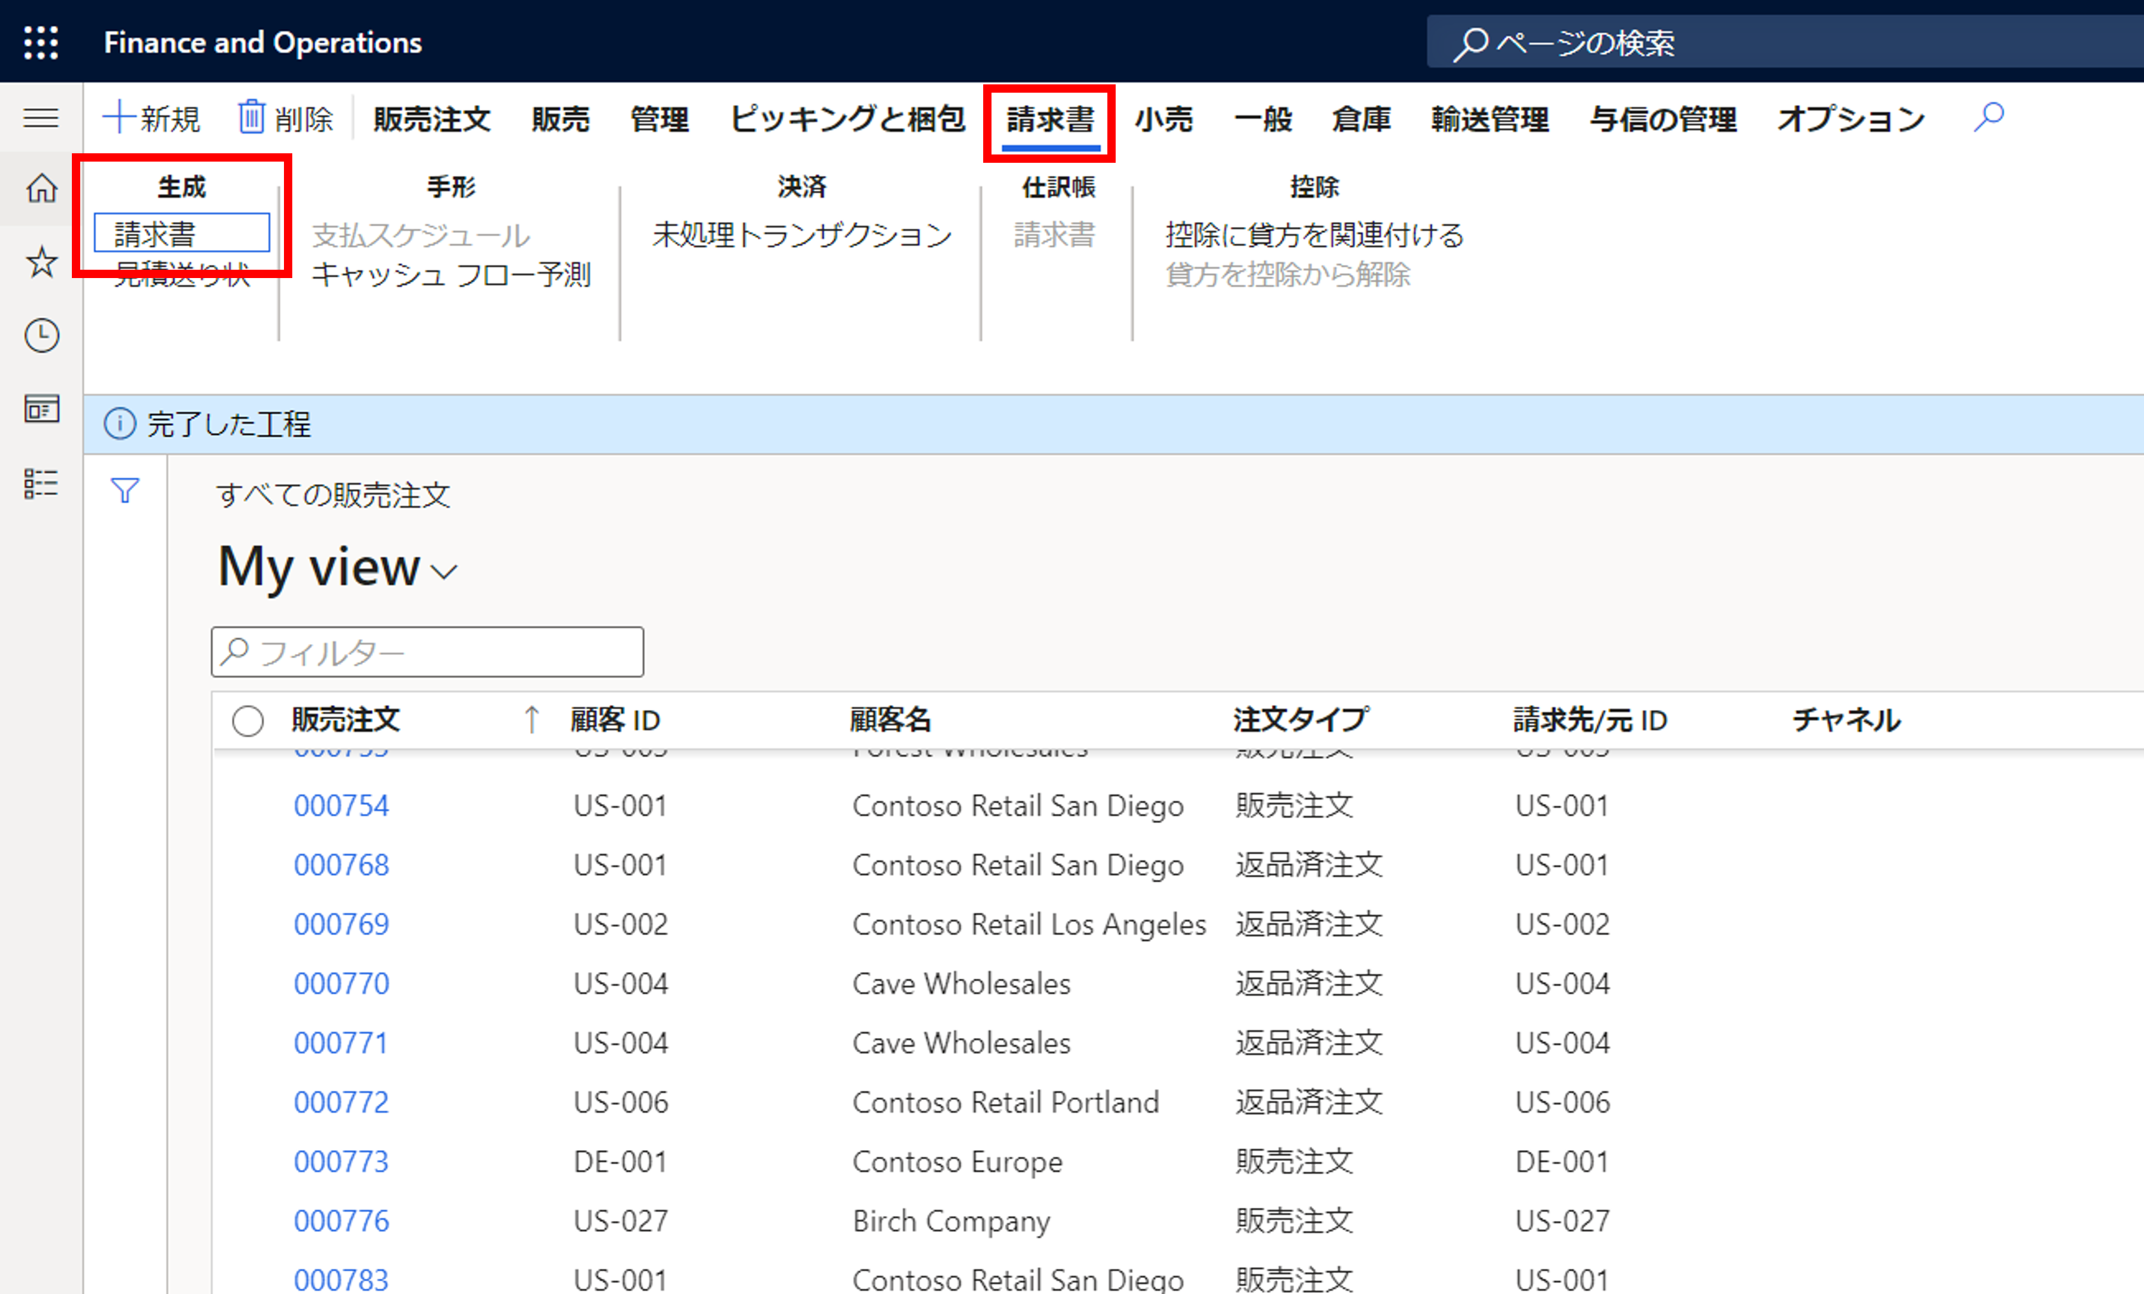This screenshot has width=2144, height=1294.
Task: Click Contoso Europe customer name
Action: coord(957,1162)
